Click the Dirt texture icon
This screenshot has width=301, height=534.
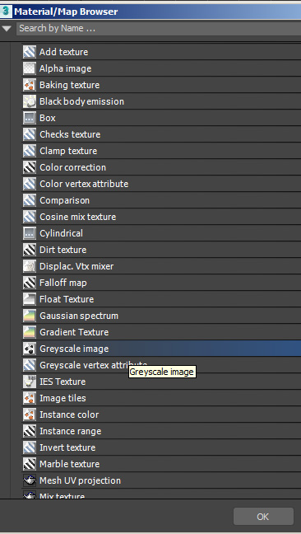[x=30, y=250]
